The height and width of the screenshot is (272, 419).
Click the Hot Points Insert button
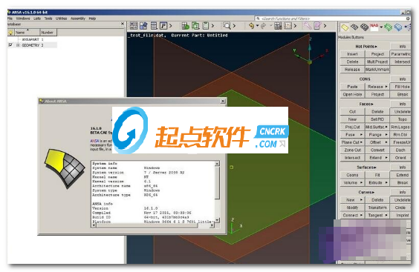(x=352, y=54)
